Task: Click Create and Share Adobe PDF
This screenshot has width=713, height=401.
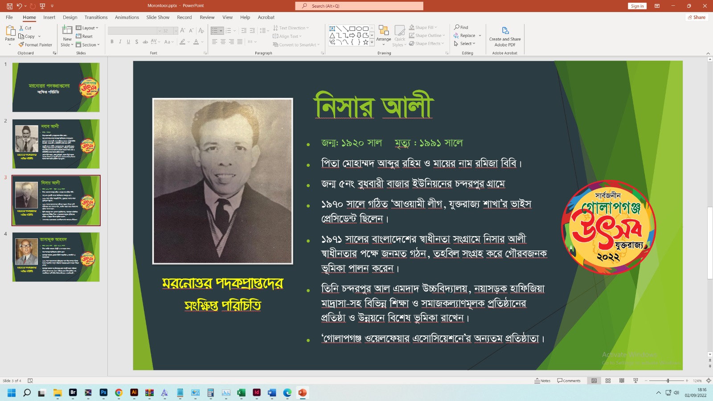Action: (x=505, y=36)
